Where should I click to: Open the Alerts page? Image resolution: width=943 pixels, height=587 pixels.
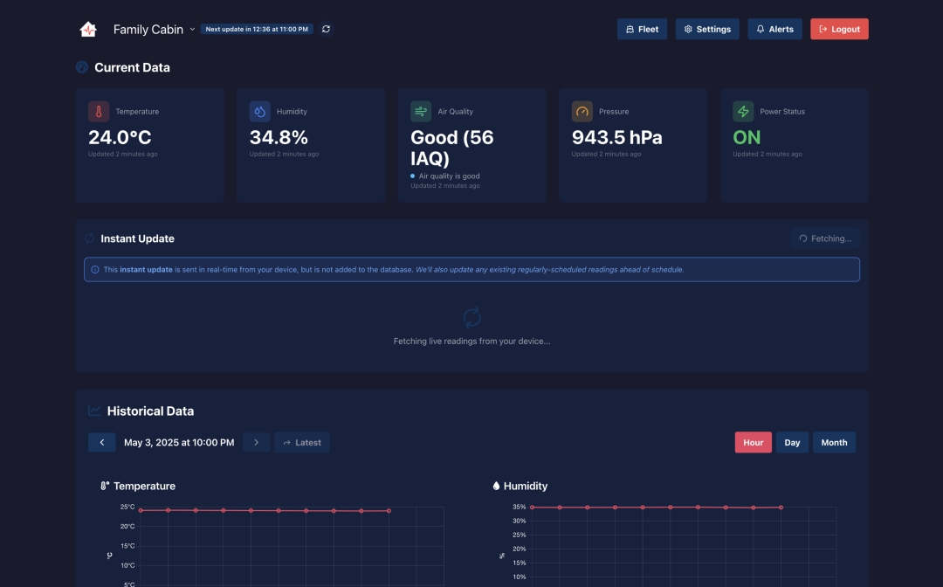pos(774,29)
